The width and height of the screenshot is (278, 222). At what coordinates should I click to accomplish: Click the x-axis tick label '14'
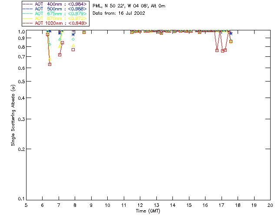(x=173, y=205)
